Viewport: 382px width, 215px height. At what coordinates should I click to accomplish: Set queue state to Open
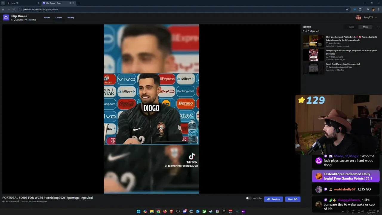365,27
